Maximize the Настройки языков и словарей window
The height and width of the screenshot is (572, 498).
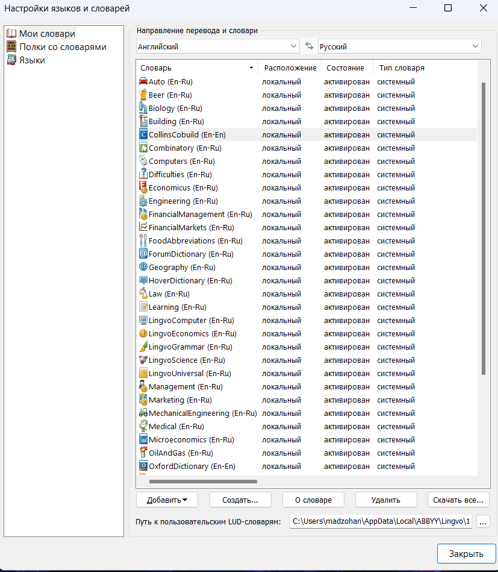[448, 8]
